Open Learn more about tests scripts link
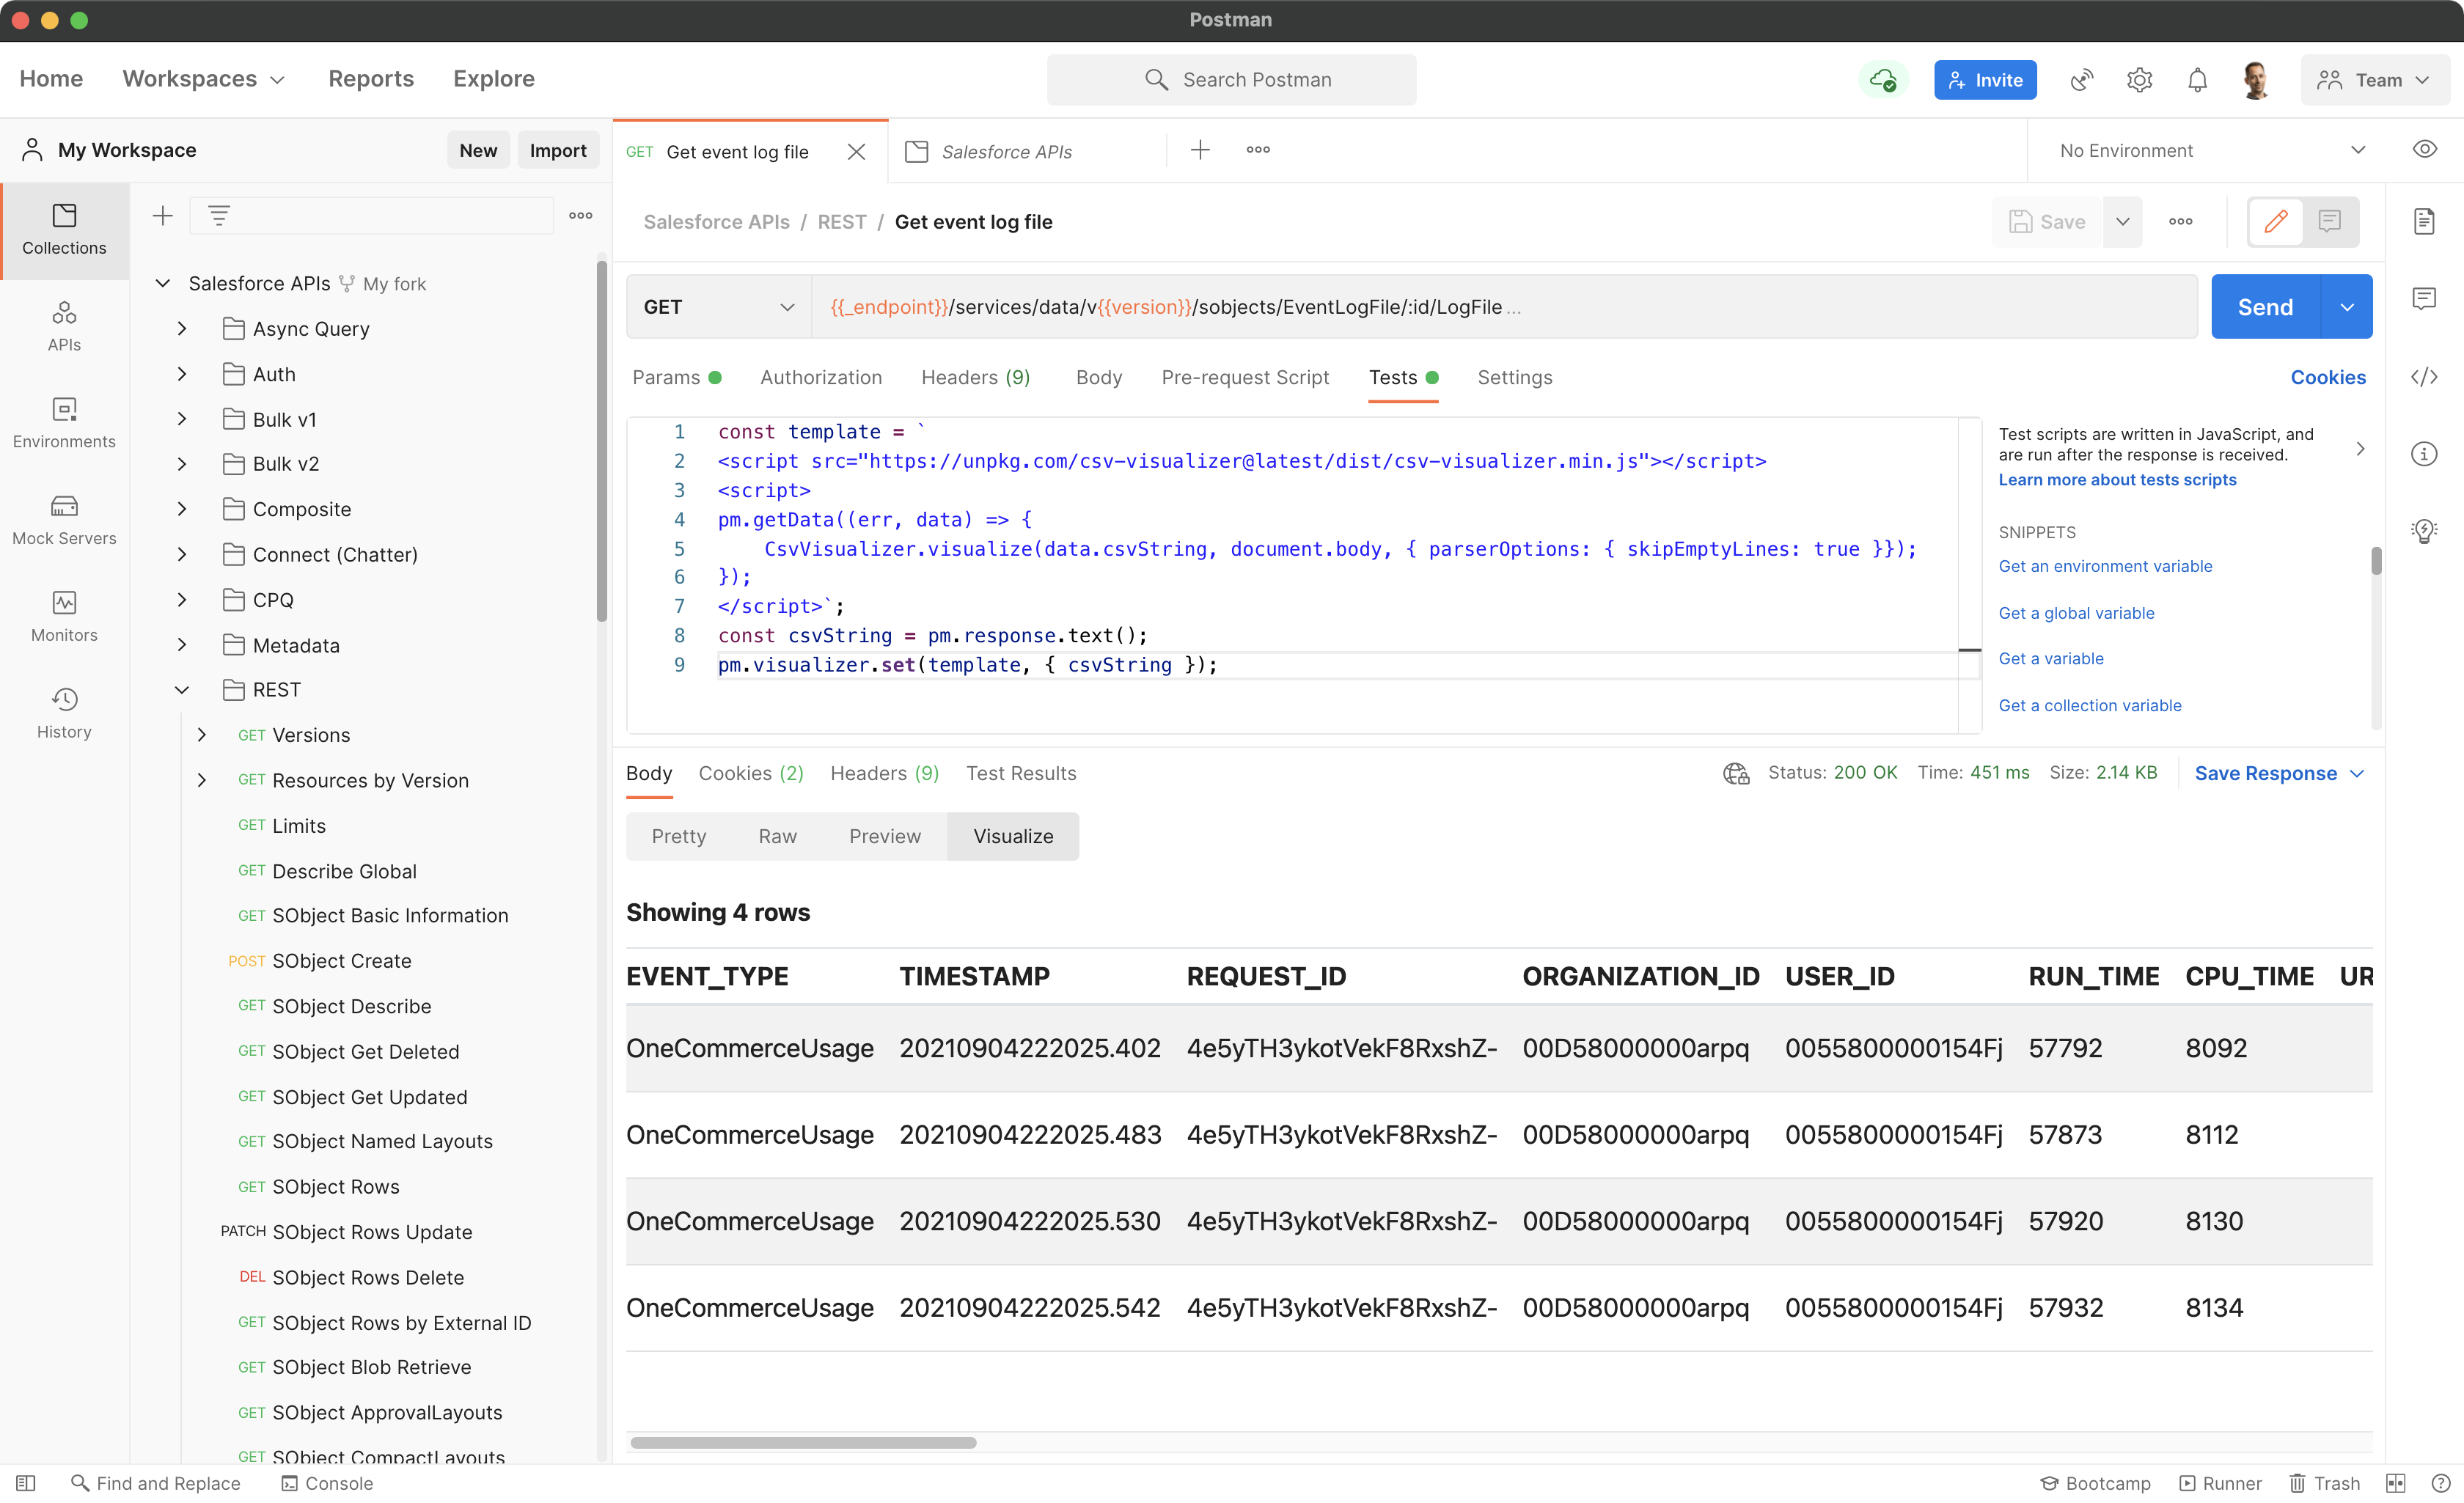 (2117, 480)
